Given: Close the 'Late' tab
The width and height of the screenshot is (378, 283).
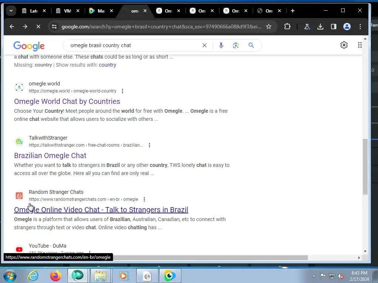Looking at the screenshot, I should click(x=44, y=11).
